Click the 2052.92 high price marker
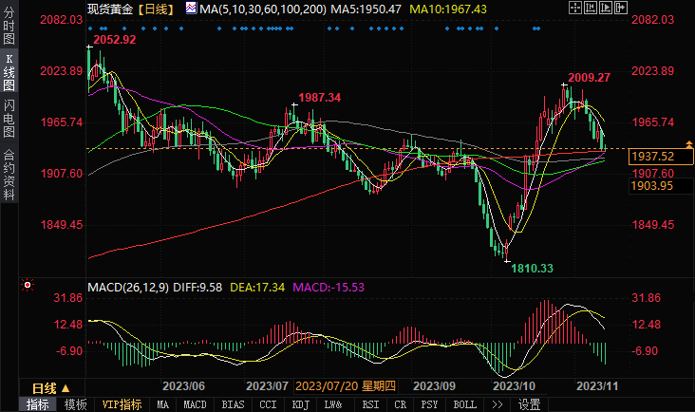The height and width of the screenshot is (412, 695). 114,40
